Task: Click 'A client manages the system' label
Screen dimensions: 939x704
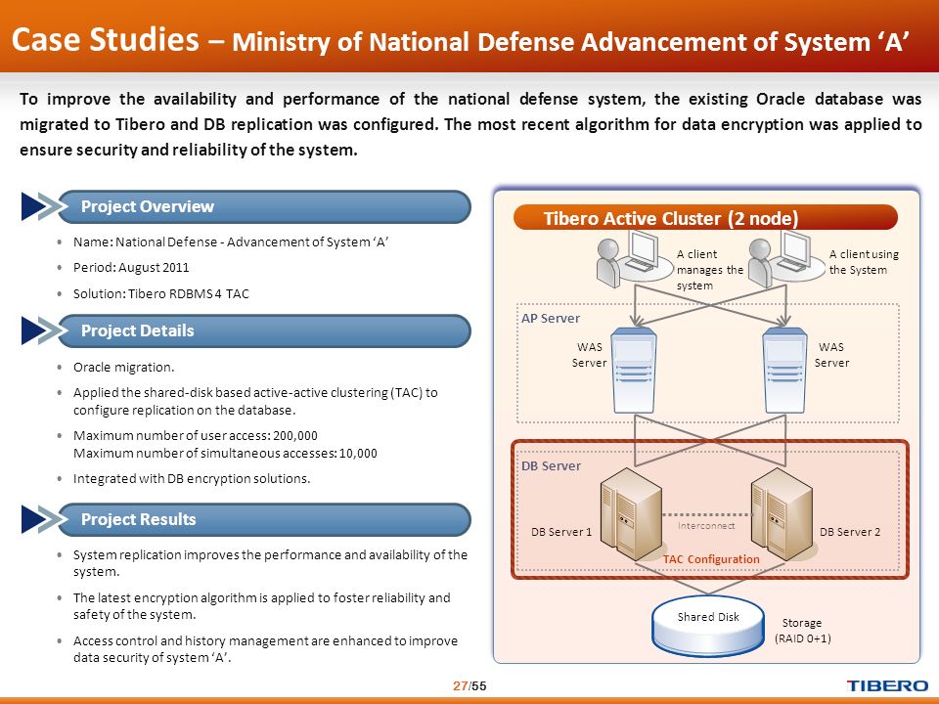Action: tap(710, 270)
